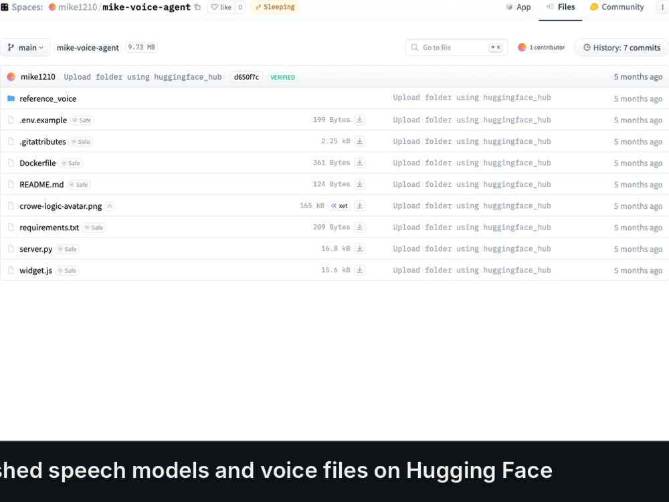Screen dimensions: 669x502
Task: Download crowe-logic-avatar.png
Action: (x=360, y=205)
